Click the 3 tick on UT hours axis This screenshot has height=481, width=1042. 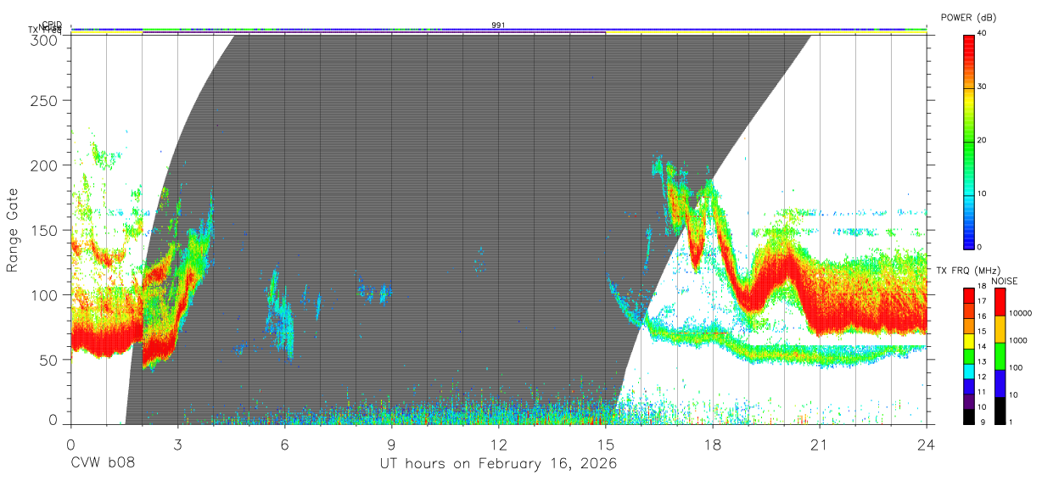[x=177, y=444]
